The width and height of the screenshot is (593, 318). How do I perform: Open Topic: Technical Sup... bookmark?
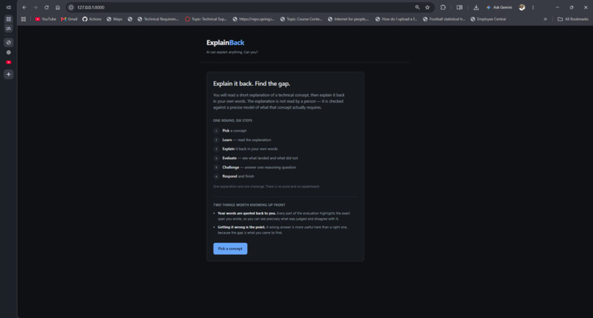(x=206, y=19)
